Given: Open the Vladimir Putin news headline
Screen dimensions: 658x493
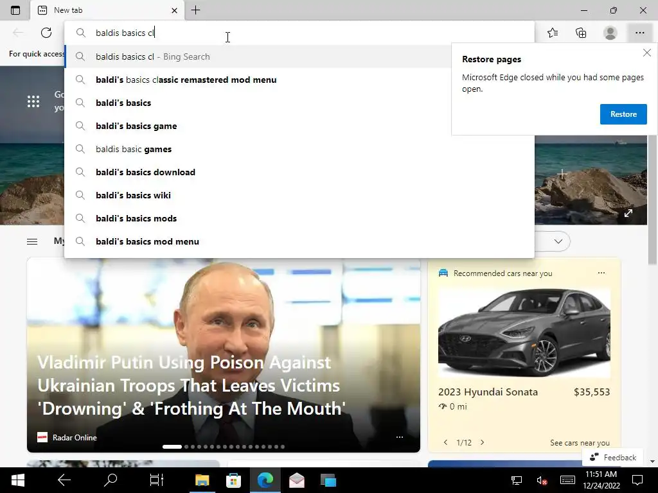Looking at the screenshot, I should (191, 385).
